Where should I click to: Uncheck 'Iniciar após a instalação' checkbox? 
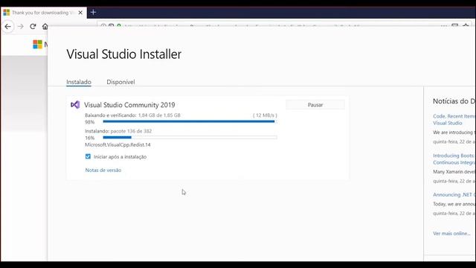[x=88, y=156]
